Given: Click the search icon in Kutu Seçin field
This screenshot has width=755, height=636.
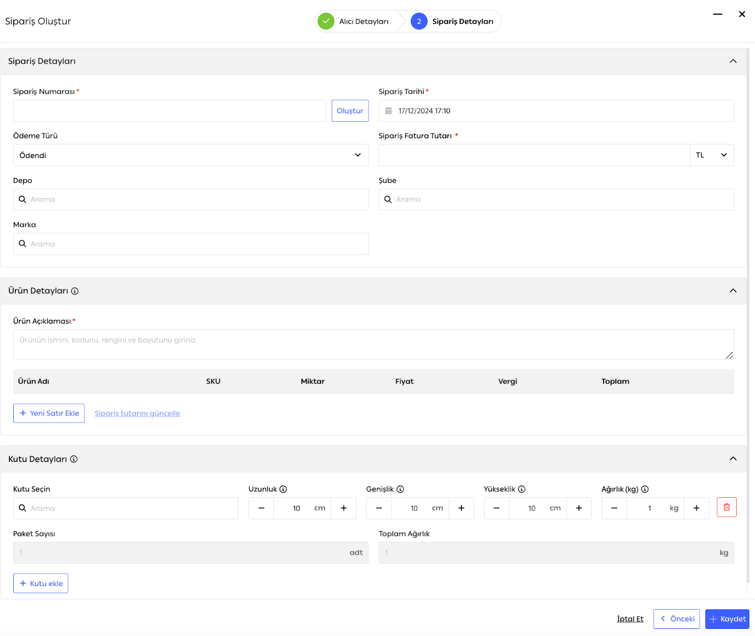Looking at the screenshot, I should (x=22, y=508).
